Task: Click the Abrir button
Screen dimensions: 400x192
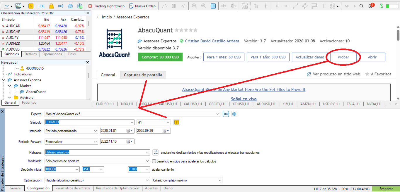Action: coord(372,57)
